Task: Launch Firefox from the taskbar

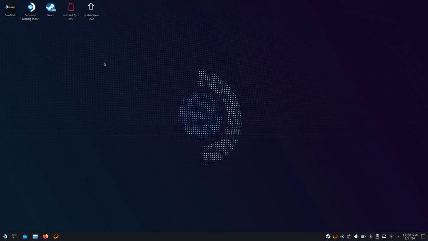Action: pyautogui.click(x=46, y=236)
